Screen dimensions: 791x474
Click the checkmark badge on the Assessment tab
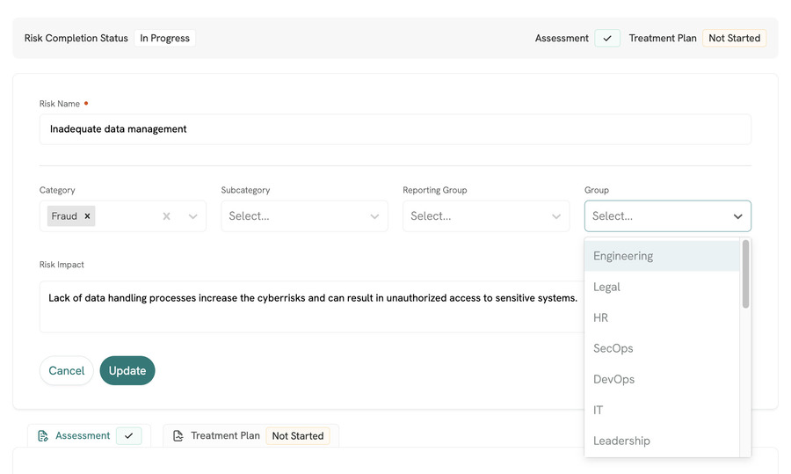coord(129,436)
